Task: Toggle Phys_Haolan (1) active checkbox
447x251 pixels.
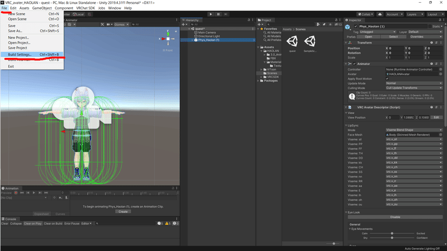Action: tap(355, 26)
